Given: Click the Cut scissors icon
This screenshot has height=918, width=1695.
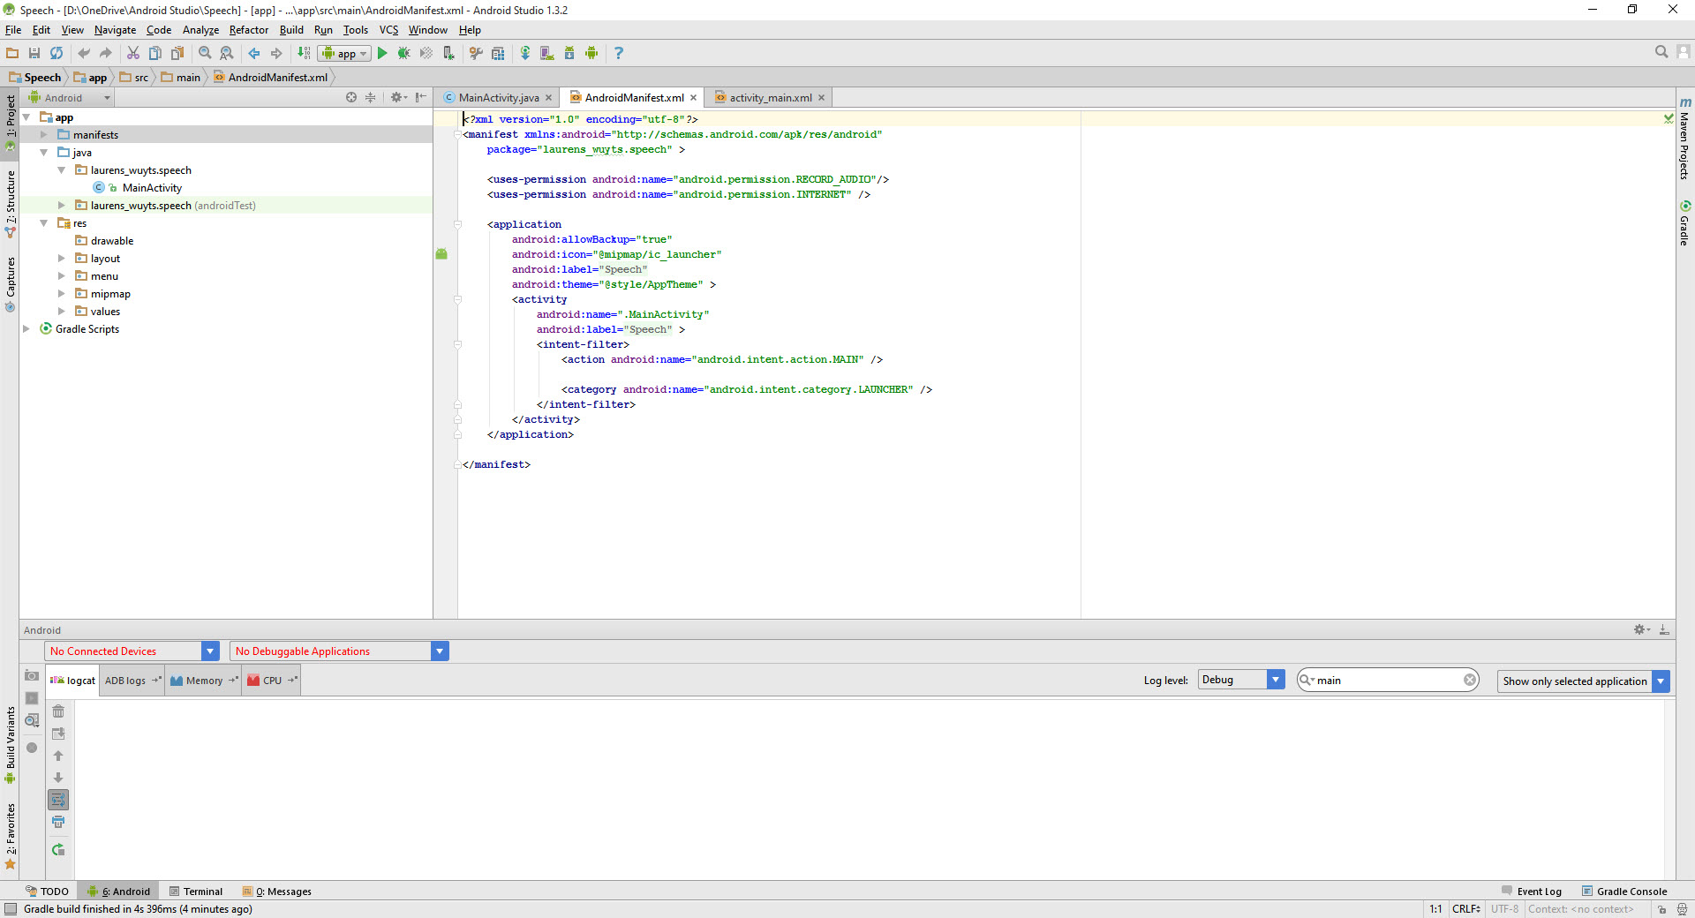Looking at the screenshot, I should pyautogui.click(x=133, y=53).
